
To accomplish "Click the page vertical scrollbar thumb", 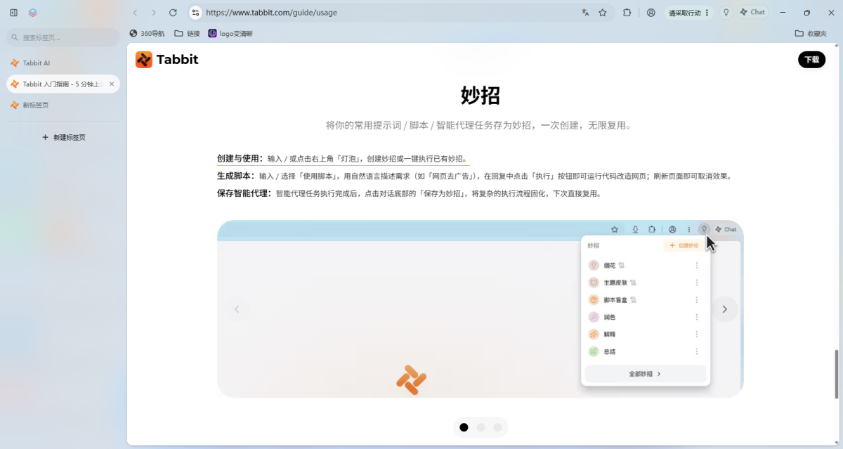I will [x=836, y=374].
